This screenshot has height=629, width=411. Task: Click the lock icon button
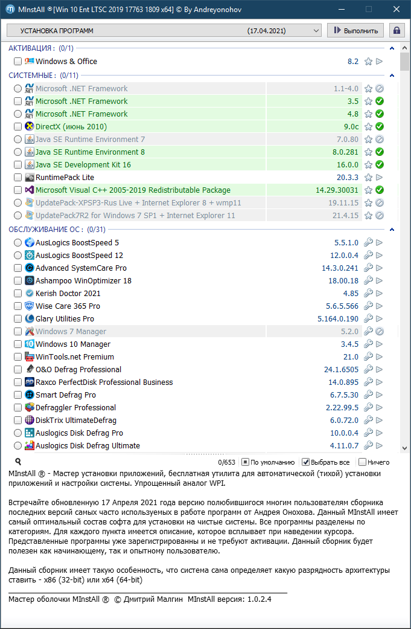click(x=397, y=30)
